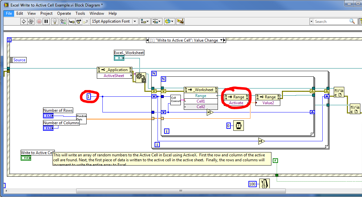Open the Operate menu
Image resolution: width=362 pixels, height=197 pixels.
click(64, 13)
